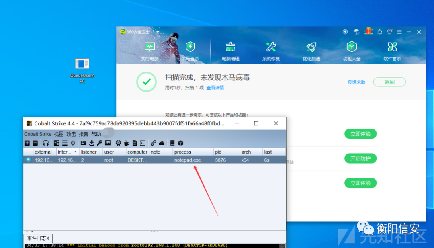Click the Disconnect (minus) icon in Cobalt Strike toolbar
Viewport: 434px width, 248px height.
pos(35,143)
